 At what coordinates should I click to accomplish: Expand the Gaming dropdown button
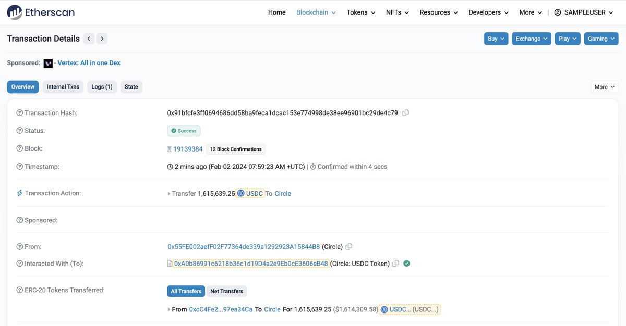tap(601, 39)
